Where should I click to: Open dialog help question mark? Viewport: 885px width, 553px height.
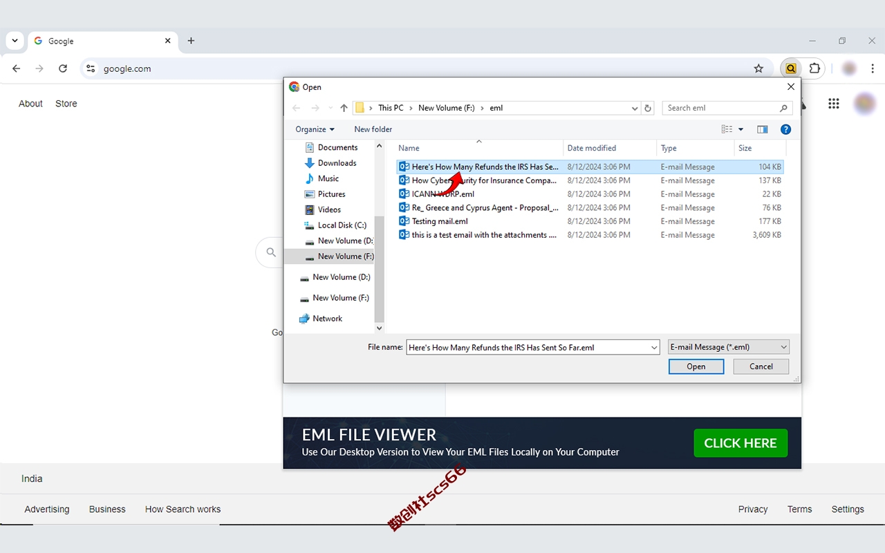click(785, 129)
